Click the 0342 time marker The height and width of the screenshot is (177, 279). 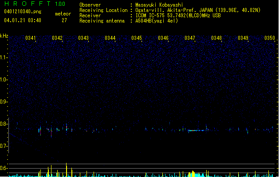pyautogui.click(x=57, y=38)
